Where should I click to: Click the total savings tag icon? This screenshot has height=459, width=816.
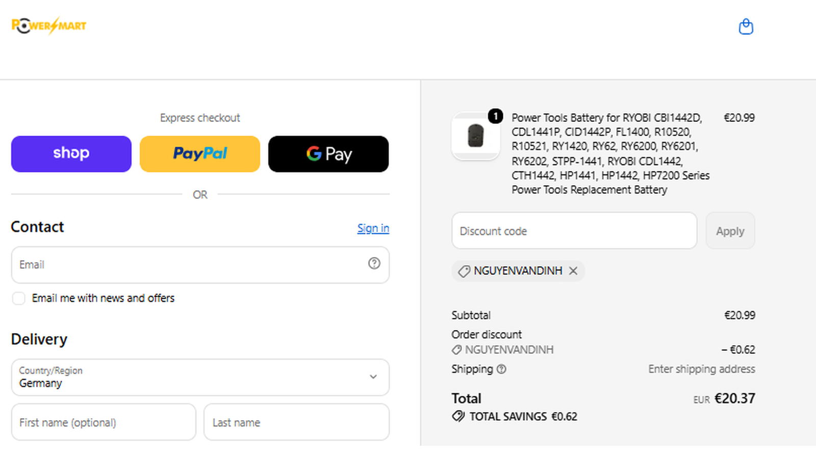458,416
